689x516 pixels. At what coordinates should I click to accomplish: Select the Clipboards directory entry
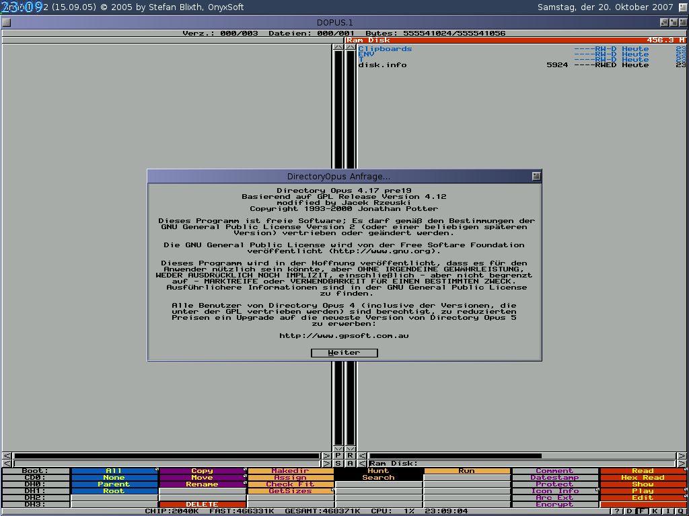[x=521, y=48]
